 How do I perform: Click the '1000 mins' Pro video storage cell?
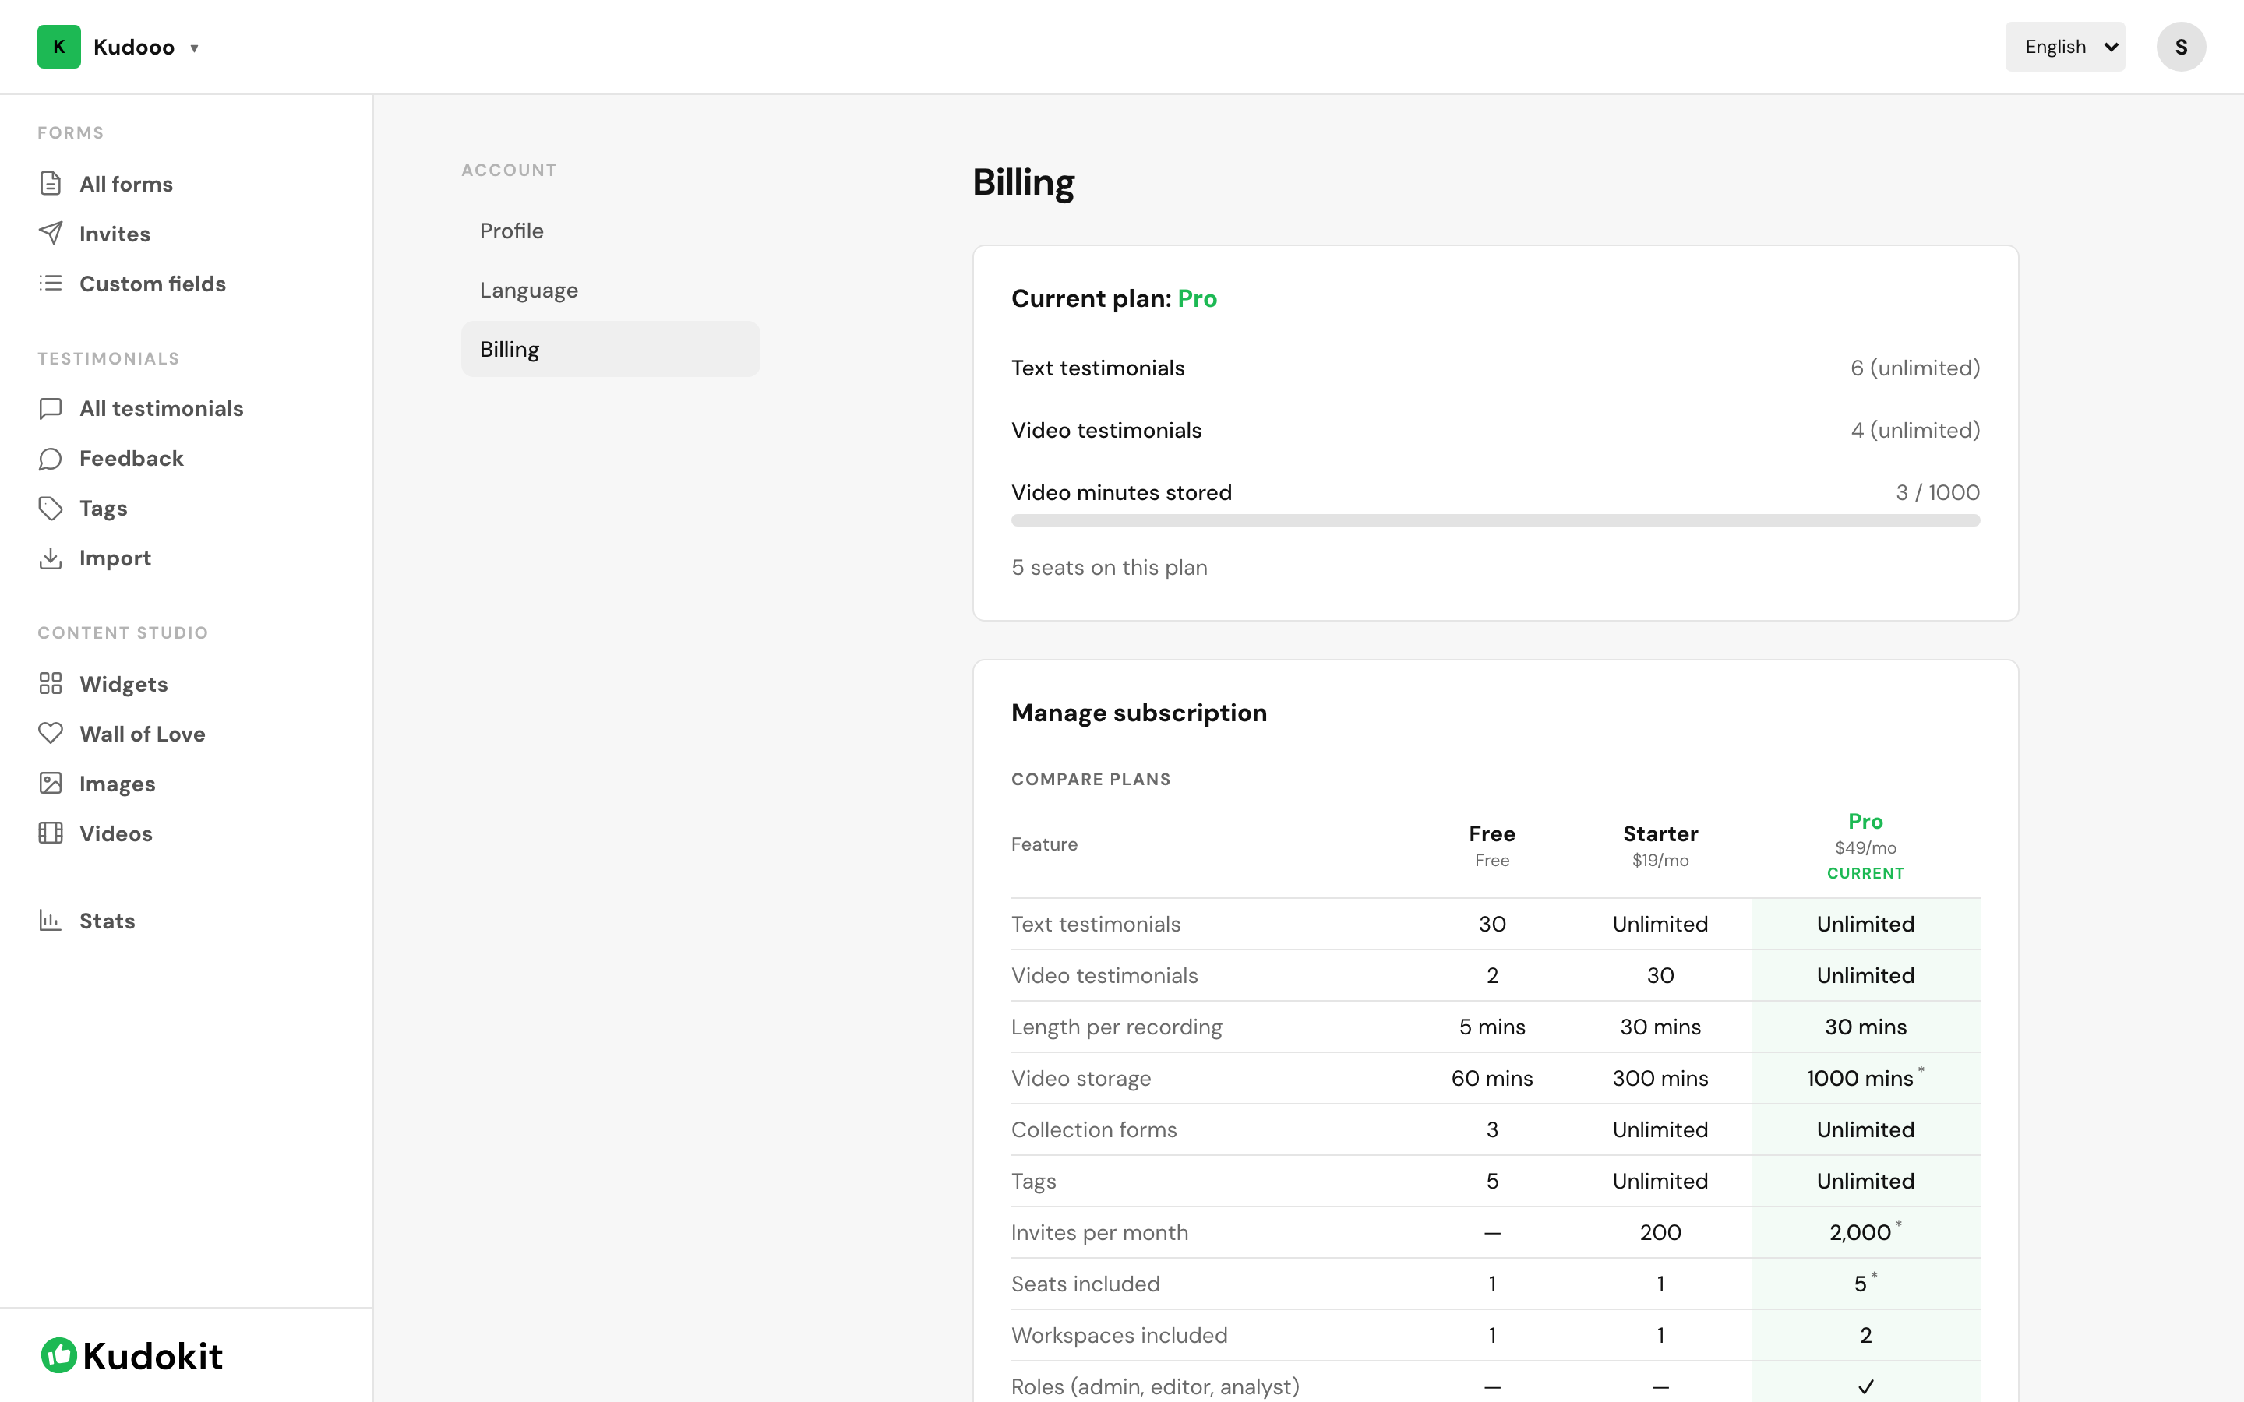pyautogui.click(x=1865, y=1077)
